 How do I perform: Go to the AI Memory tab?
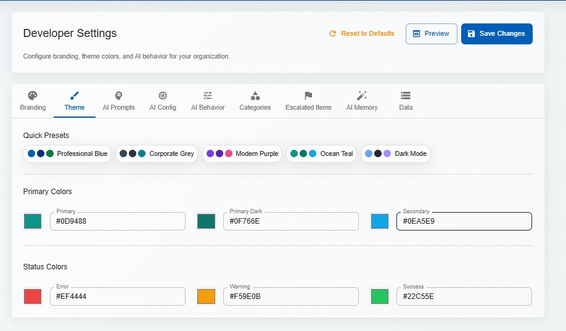362,101
